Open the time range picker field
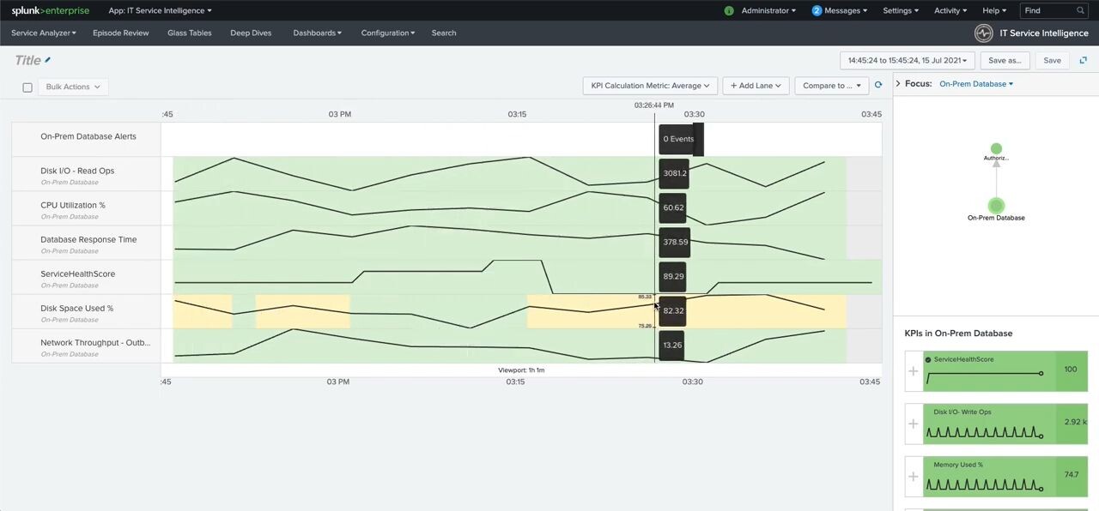 [906, 60]
